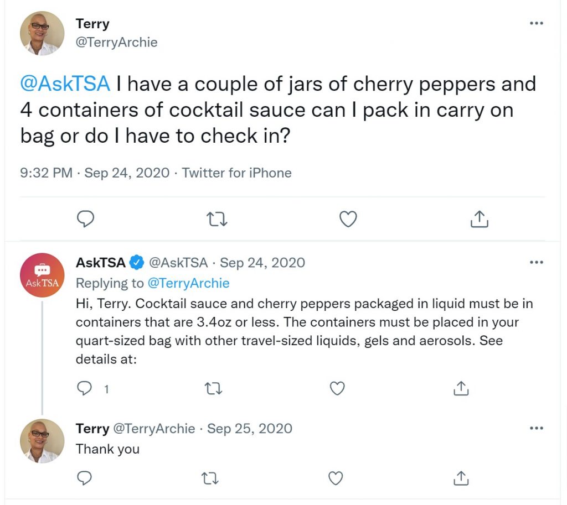This screenshot has height=505, width=567.
Task: Share Terry's main tweet
Action: click(479, 218)
